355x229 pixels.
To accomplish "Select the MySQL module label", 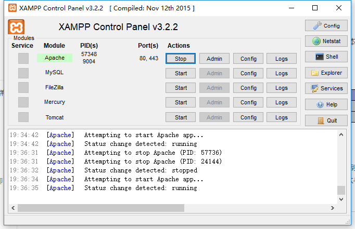I will click(54, 73).
